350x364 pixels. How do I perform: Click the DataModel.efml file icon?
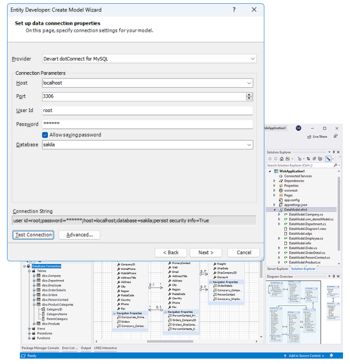[281, 209]
